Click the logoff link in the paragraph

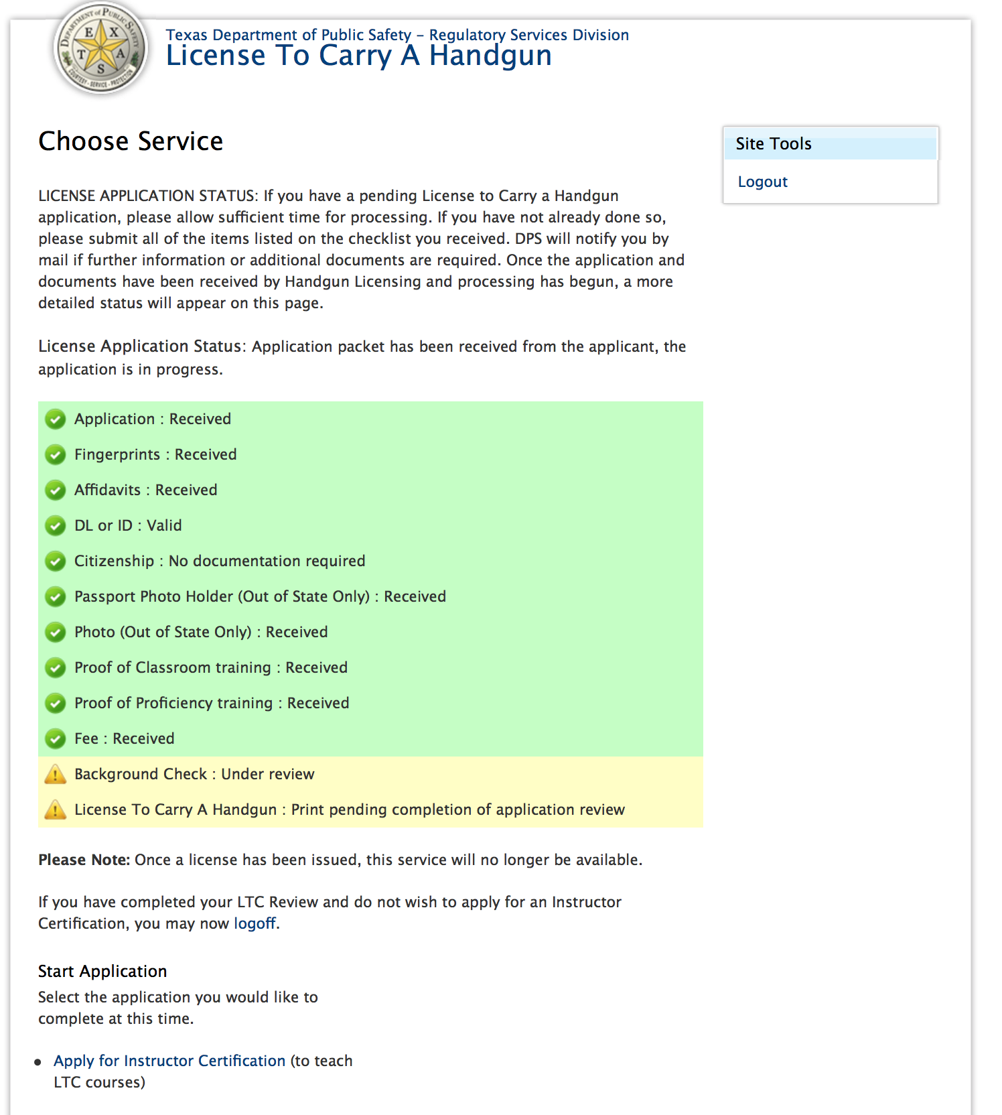[255, 923]
